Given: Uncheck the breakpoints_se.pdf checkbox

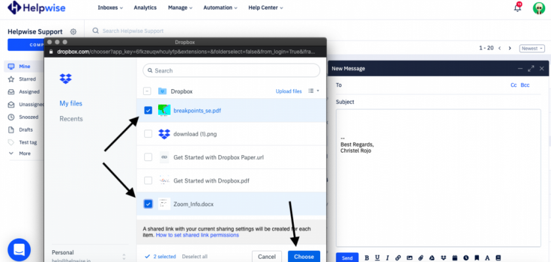Looking at the screenshot, I should coord(148,111).
